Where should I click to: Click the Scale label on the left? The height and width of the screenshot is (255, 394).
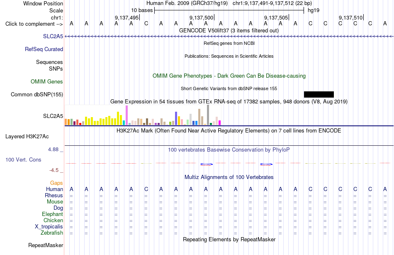click(56, 10)
